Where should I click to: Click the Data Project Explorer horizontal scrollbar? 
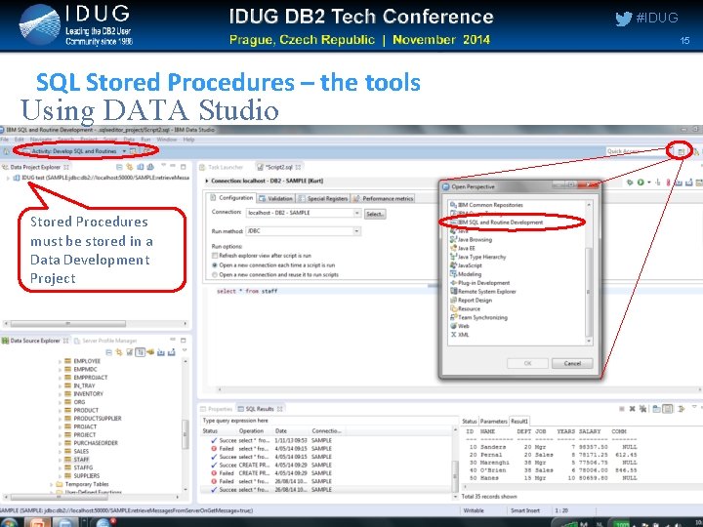(x=68, y=324)
